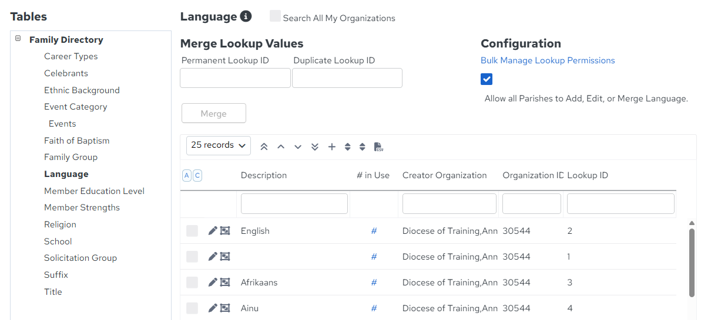Image resolution: width=701 pixels, height=320 pixels.
Task: Sort by Creator Organization column header
Action: click(444, 176)
